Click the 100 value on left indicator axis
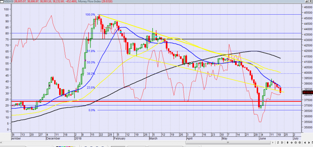 click(x=6, y=9)
